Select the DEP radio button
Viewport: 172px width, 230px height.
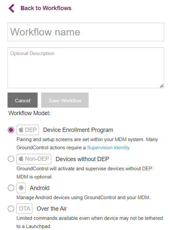(x=11, y=130)
